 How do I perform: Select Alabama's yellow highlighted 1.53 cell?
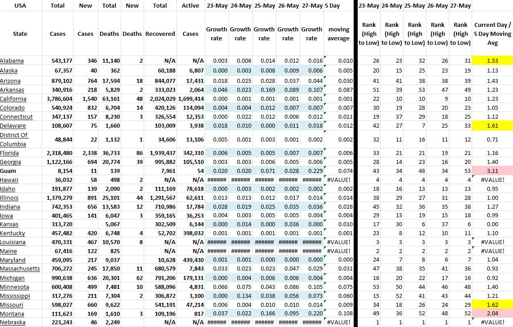pyautogui.click(x=492, y=60)
